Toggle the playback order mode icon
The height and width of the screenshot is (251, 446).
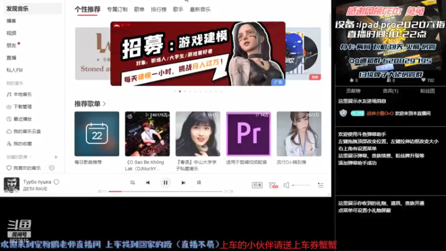coord(132,182)
